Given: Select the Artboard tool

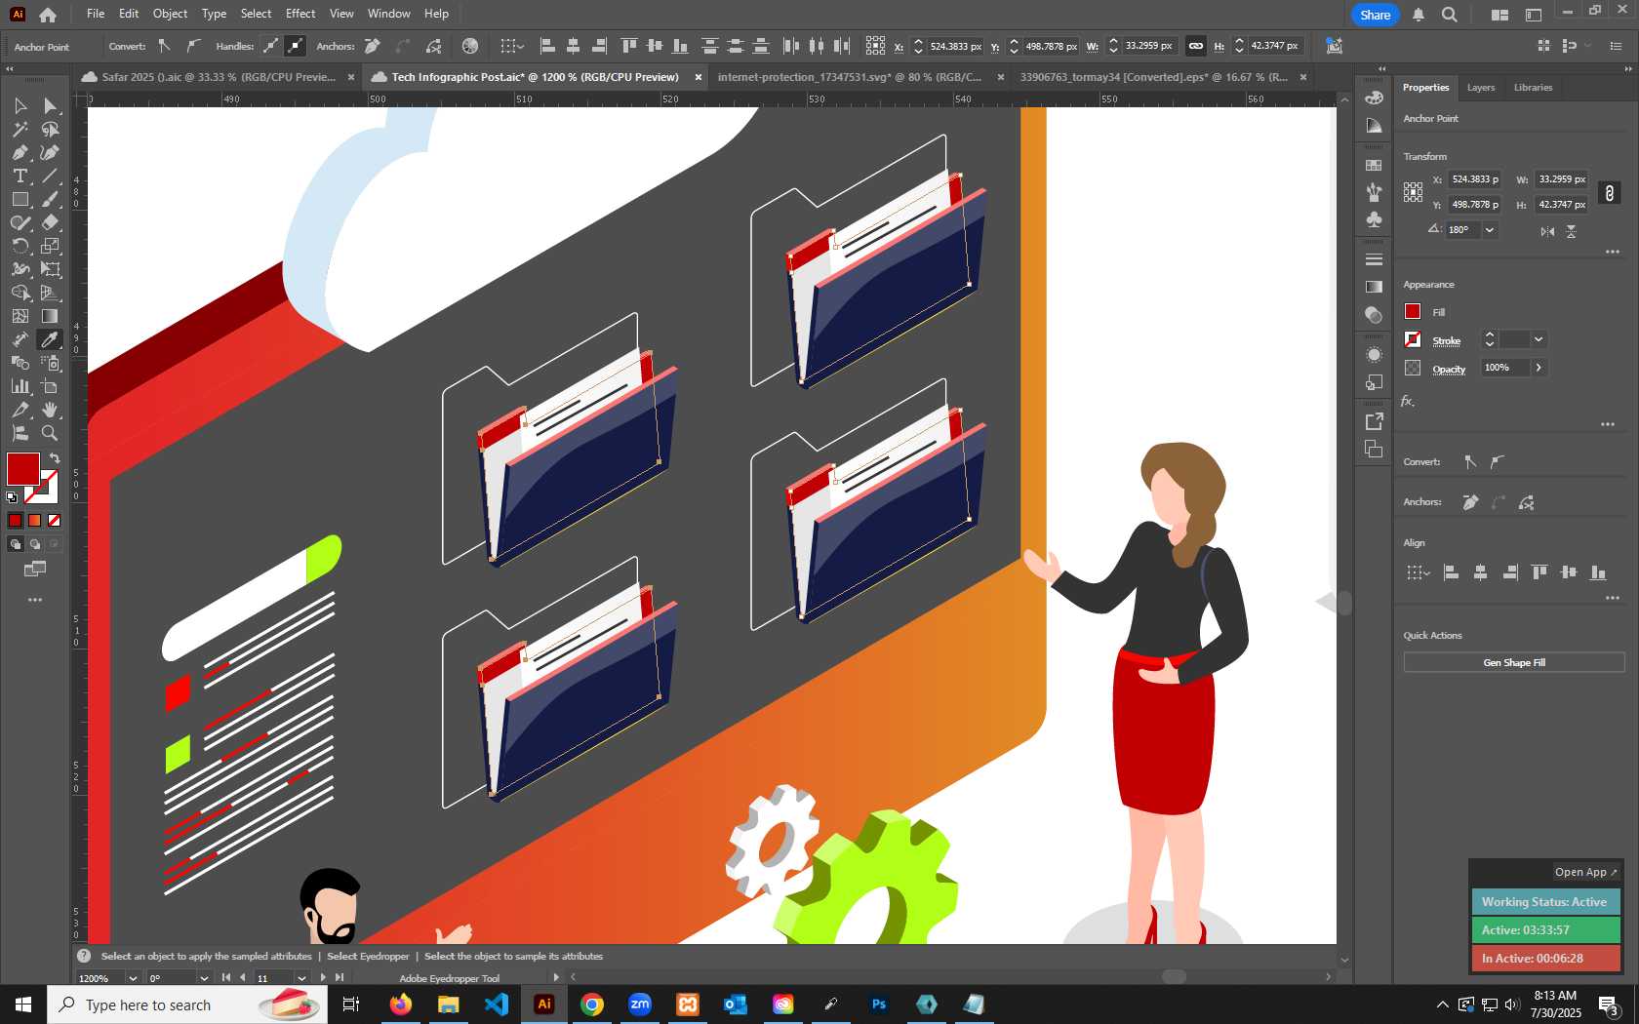Looking at the screenshot, I should pos(50,386).
